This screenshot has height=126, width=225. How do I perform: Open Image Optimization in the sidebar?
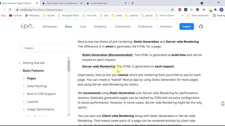pyautogui.click(x=41, y=109)
